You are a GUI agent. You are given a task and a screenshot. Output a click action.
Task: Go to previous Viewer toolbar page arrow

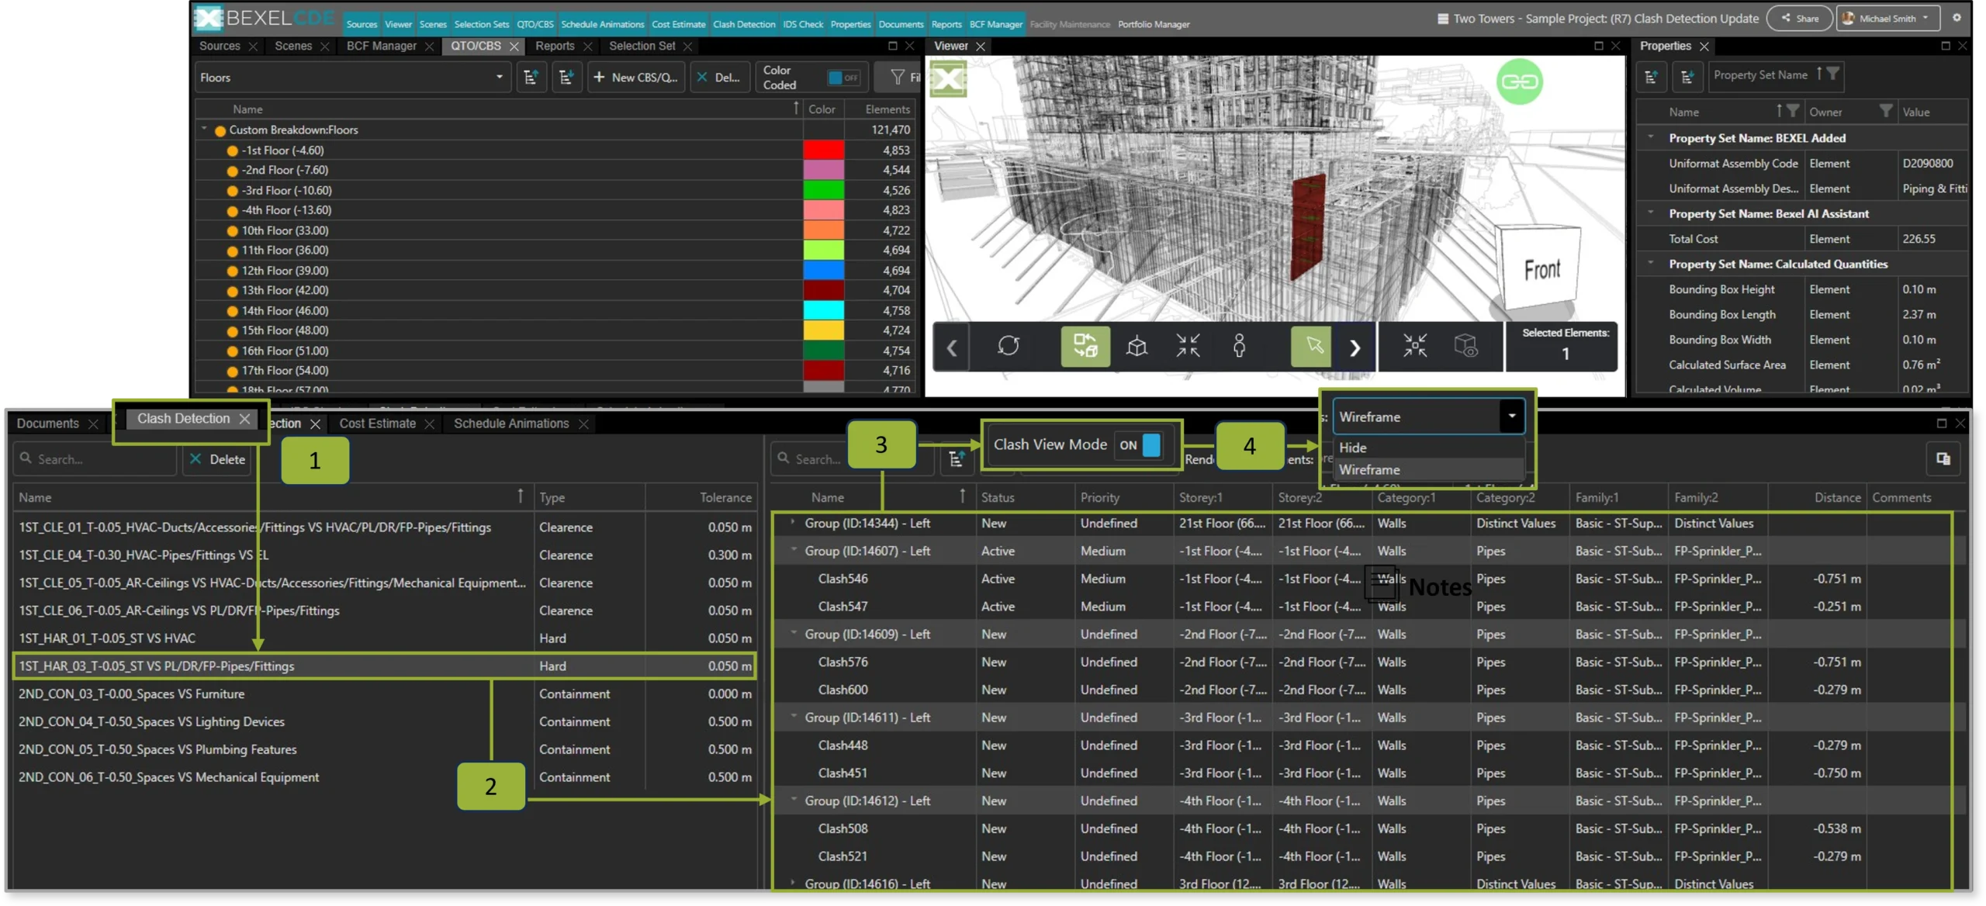pyautogui.click(x=952, y=348)
